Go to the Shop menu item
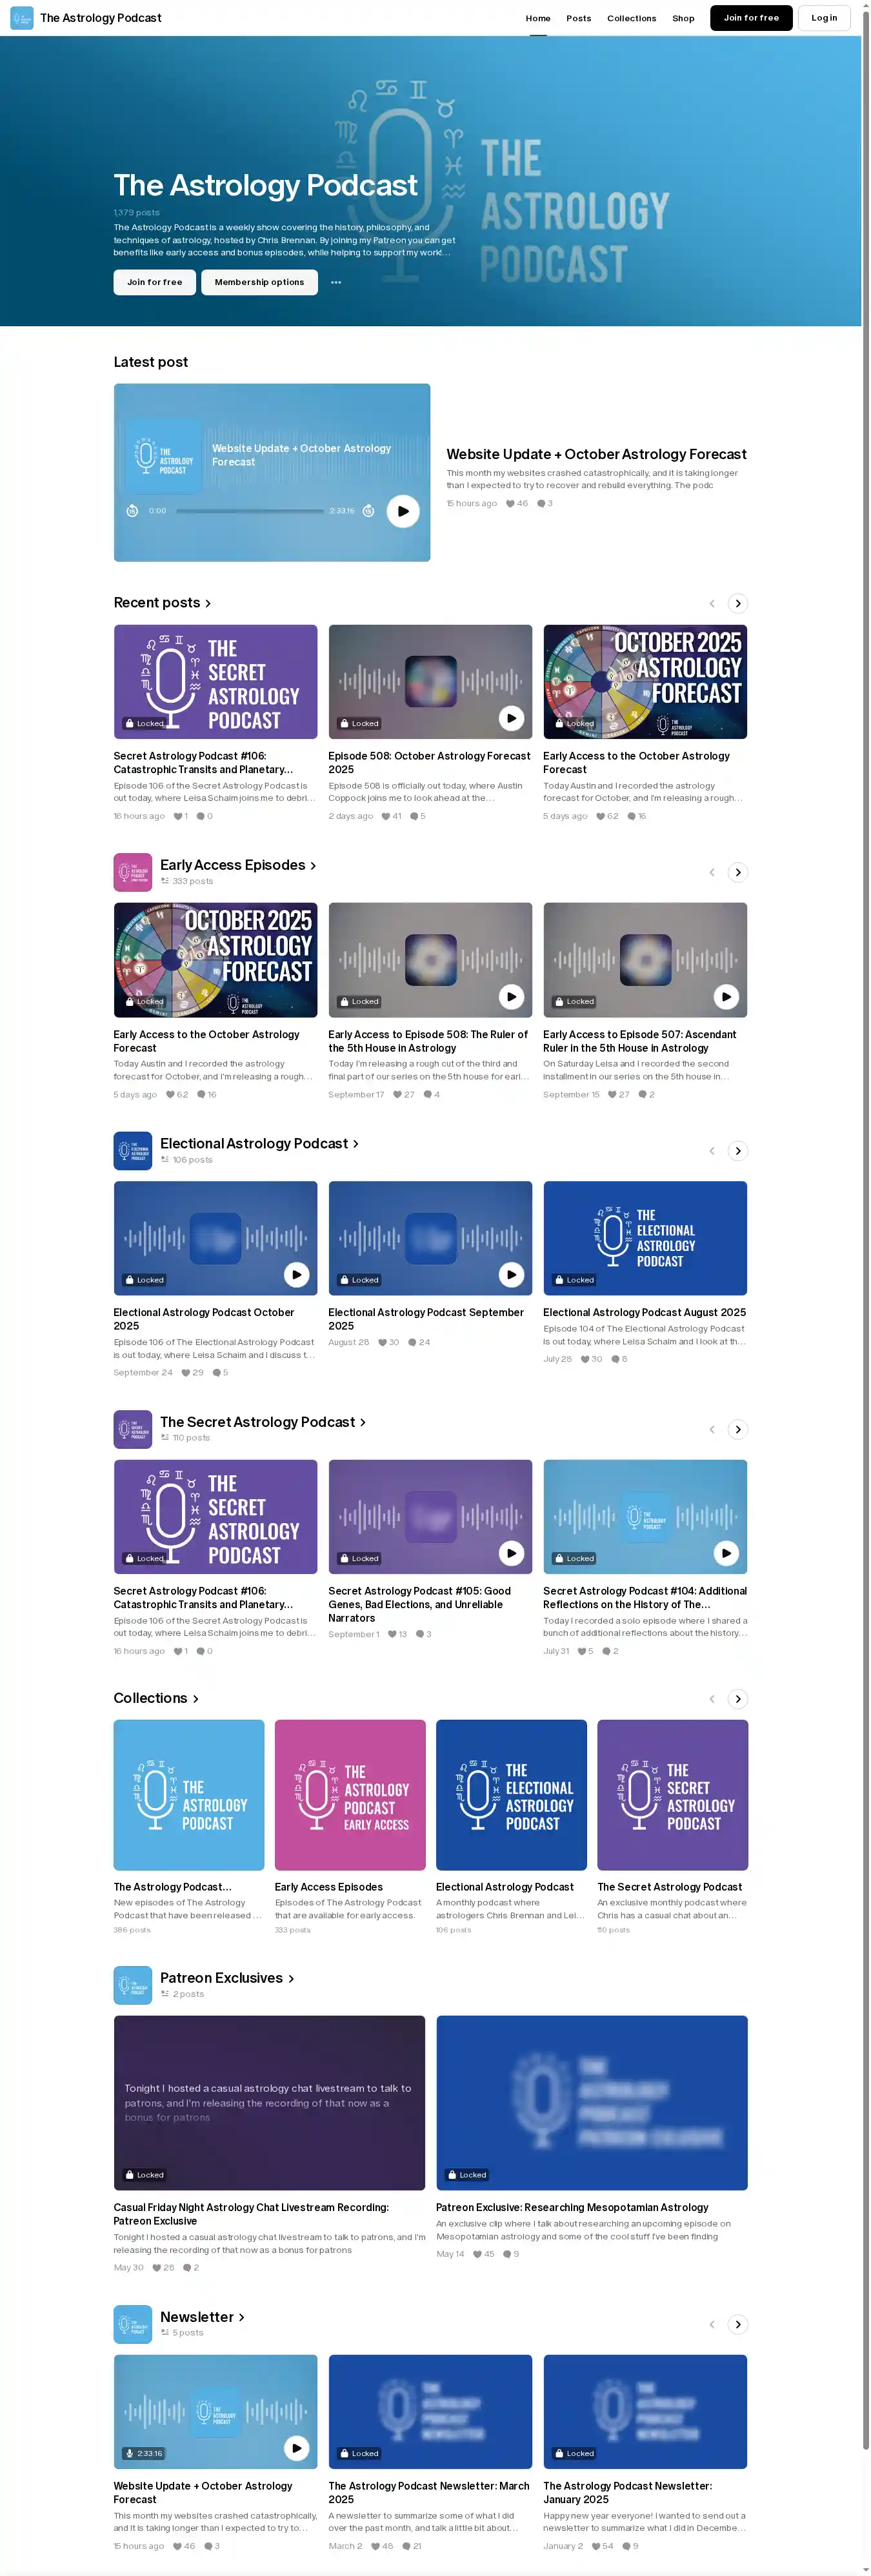 (x=683, y=18)
